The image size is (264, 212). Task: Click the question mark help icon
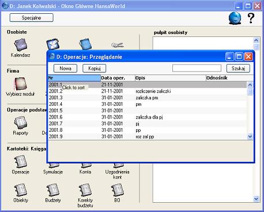coord(251,18)
